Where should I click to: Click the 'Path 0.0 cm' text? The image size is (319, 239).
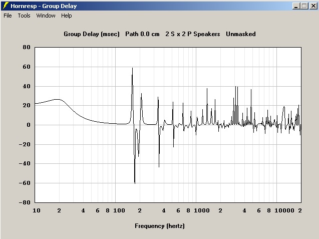click(x=142, y=34)
